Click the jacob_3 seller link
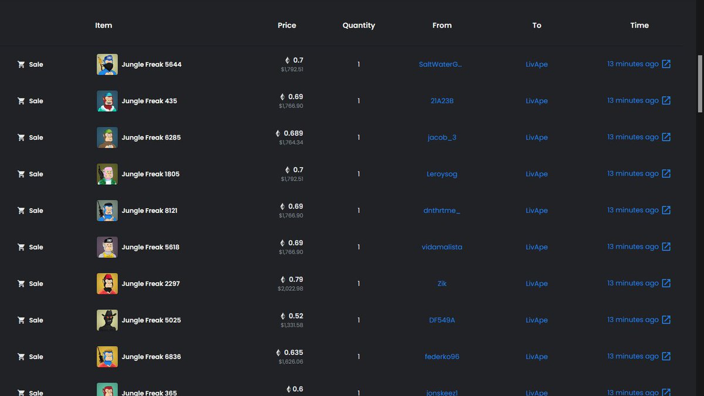Image resolution: width=704 pixels, height=396 pixels. (x=442, y=137)
